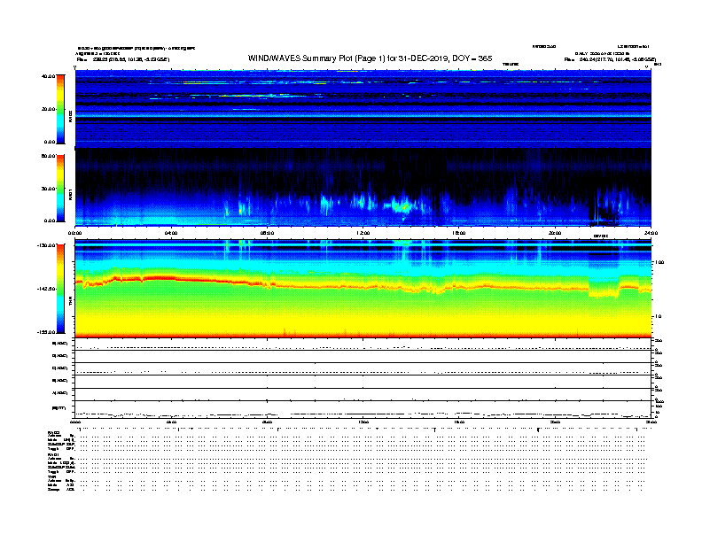Click the 24:00 tick label under RAD1 panel

(651, 233)
